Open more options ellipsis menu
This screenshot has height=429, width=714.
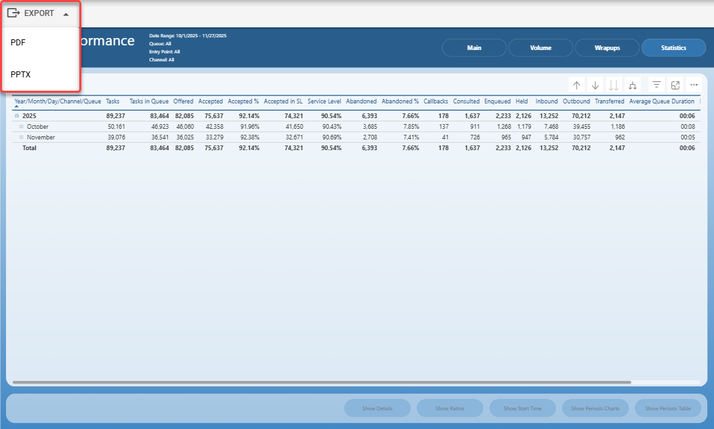click(x=694, y=85)
